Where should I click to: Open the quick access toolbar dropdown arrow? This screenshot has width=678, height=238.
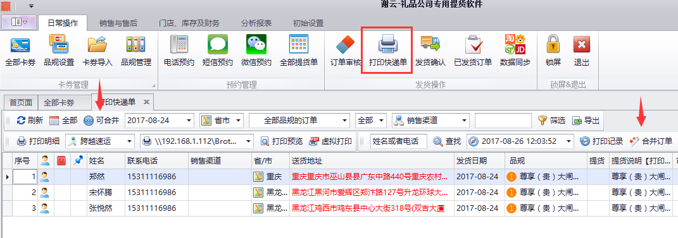click(x=31, y=6)
